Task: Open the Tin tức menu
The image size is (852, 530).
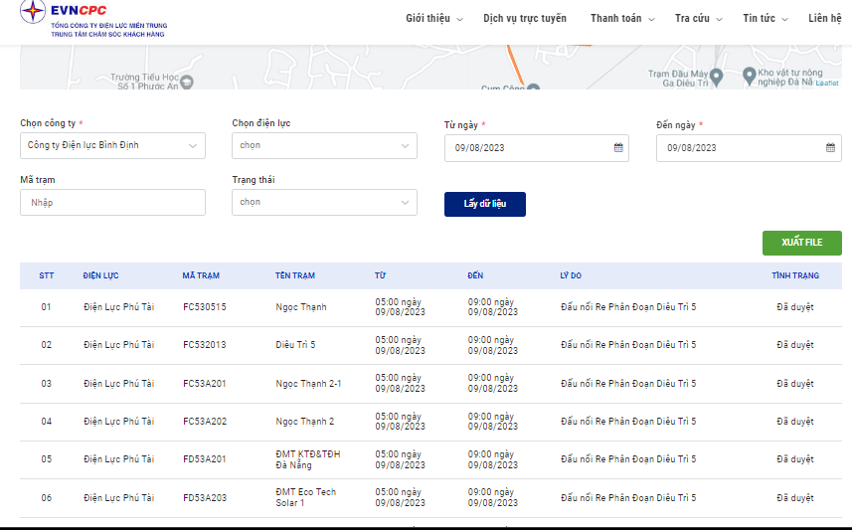Action: (x=766, y=19)
